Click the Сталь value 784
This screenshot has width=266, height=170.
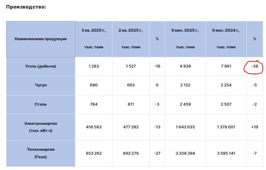coord(94,104)
